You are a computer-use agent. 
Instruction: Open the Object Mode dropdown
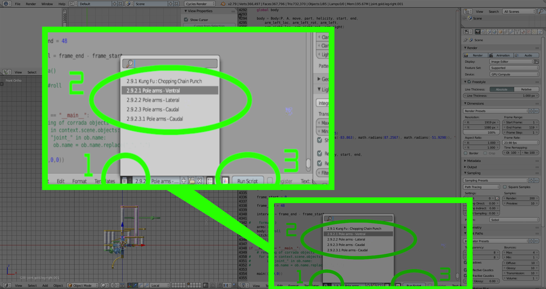(82, 285)
